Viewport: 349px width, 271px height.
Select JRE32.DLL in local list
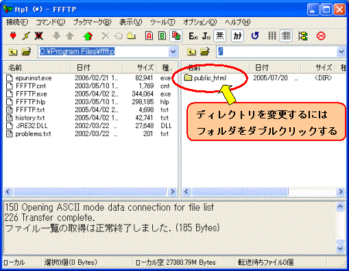[x=27, y=126]
